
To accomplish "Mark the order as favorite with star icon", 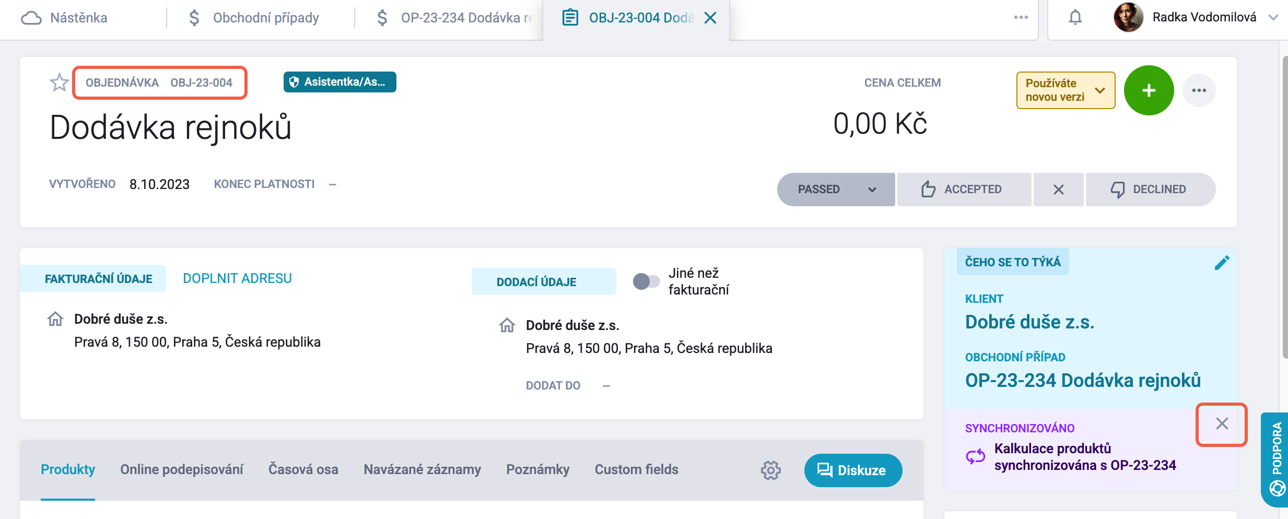I will (x=59, y=82).
